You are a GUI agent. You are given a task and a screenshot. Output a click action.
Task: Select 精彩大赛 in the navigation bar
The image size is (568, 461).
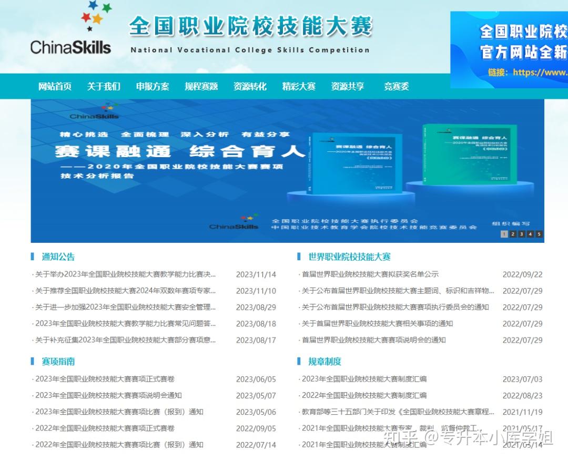click(x=299, y=86)
